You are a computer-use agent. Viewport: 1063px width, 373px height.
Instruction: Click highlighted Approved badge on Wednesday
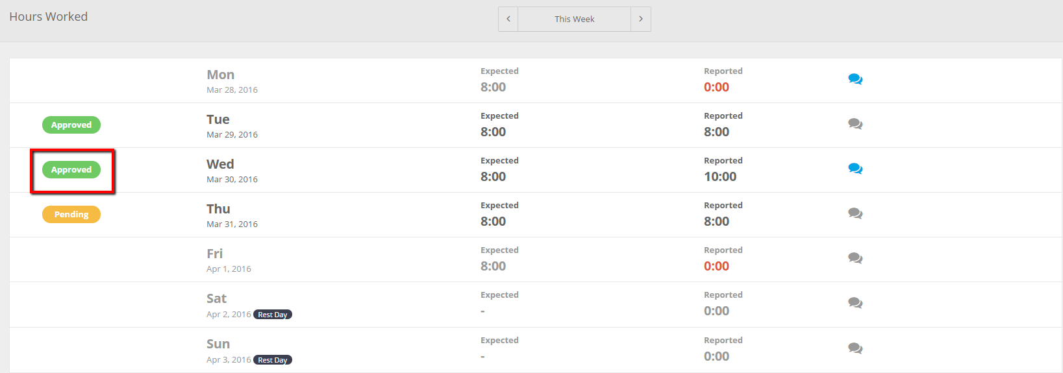click(71, 170)
